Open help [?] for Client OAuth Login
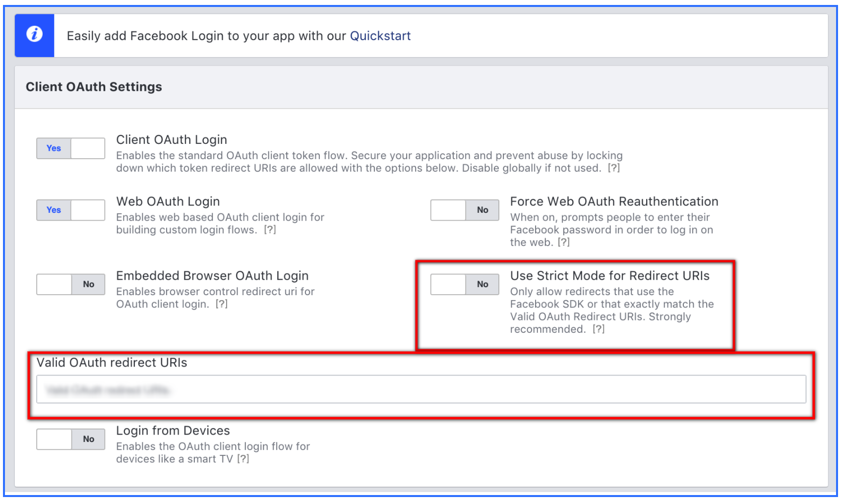Screen dimensions: 842x501 coord(614,168)
